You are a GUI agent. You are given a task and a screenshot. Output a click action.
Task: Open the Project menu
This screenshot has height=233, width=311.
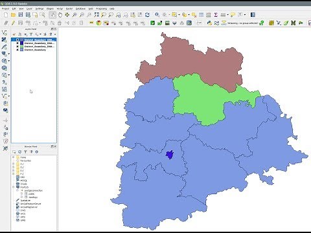point(5,8)
